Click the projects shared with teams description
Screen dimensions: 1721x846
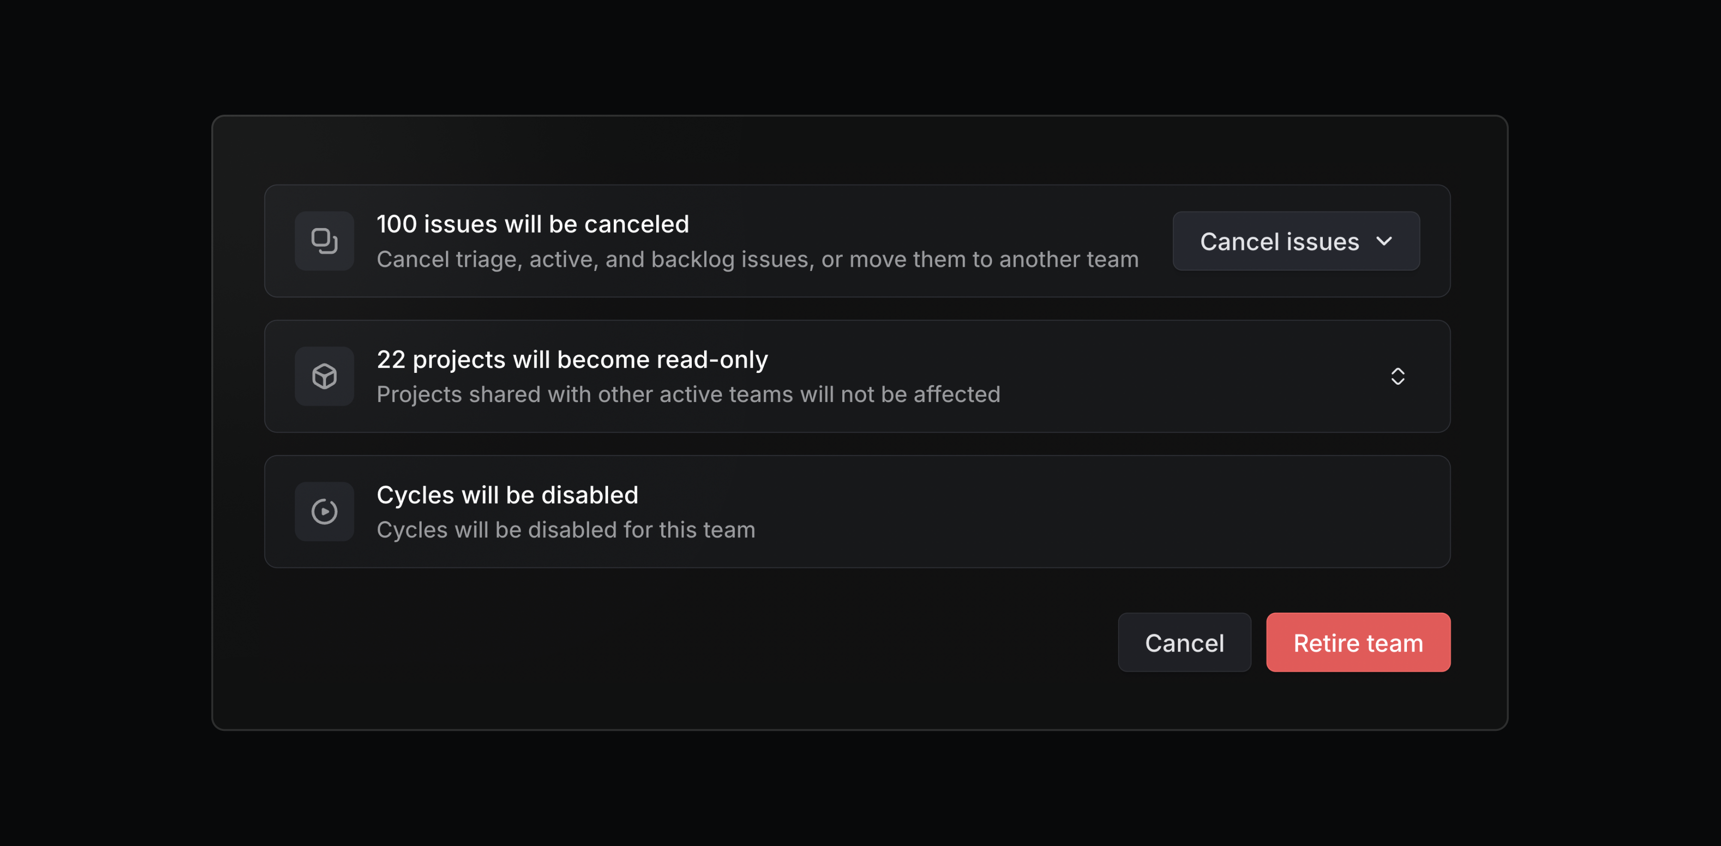(688, 394)
